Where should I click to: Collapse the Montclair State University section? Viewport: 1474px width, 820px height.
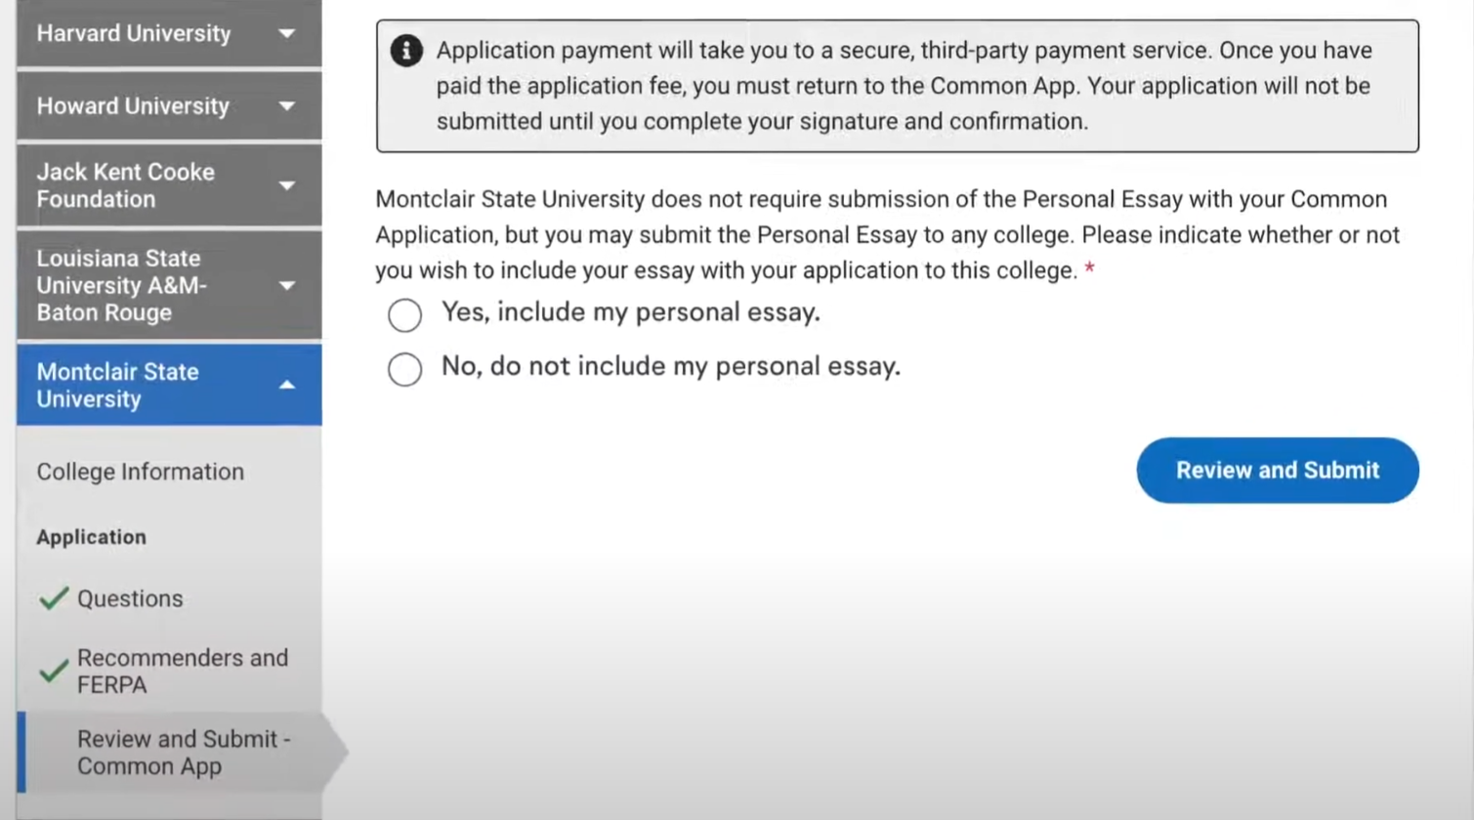pos(286,385)
